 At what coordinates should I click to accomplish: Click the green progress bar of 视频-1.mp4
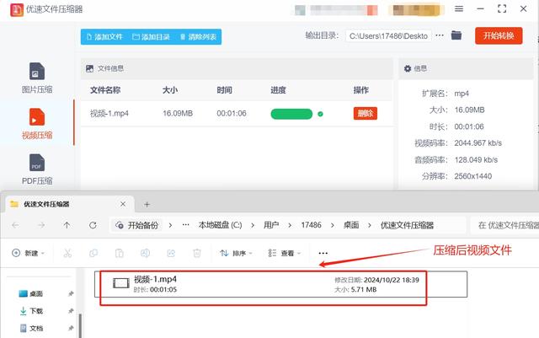(x=291, y=114)
